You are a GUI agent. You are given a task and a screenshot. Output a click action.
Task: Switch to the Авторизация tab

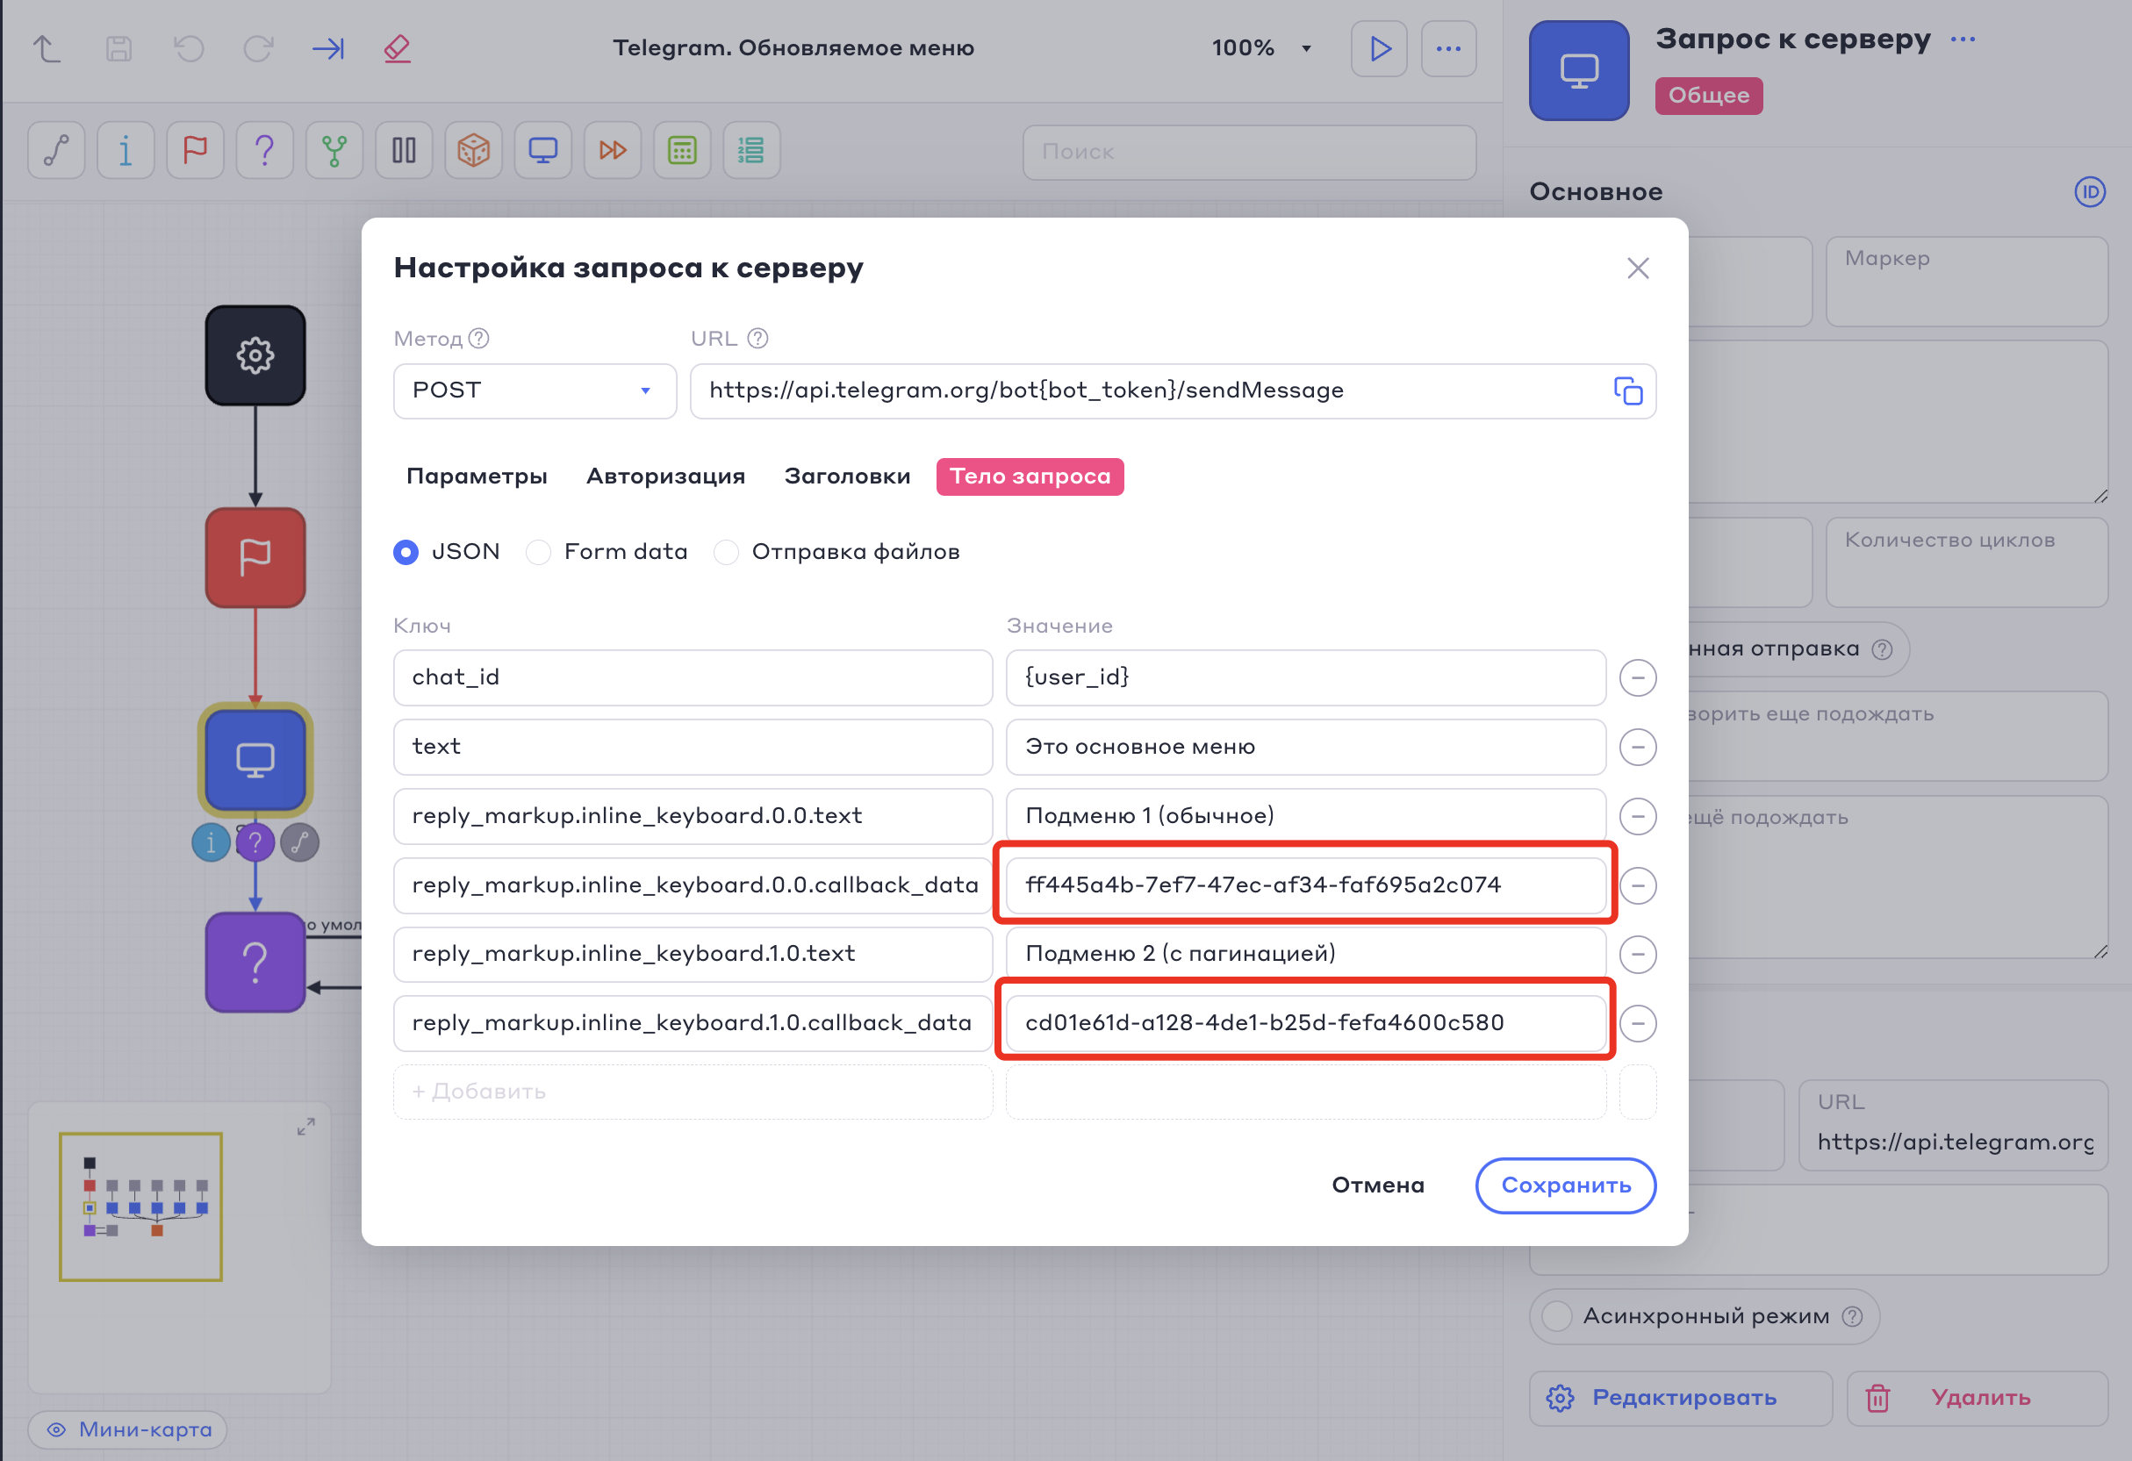tap(666, 477)
